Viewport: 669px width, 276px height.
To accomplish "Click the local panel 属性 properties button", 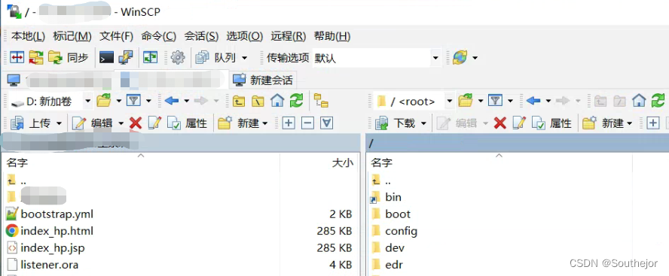I will pos(188,123).
